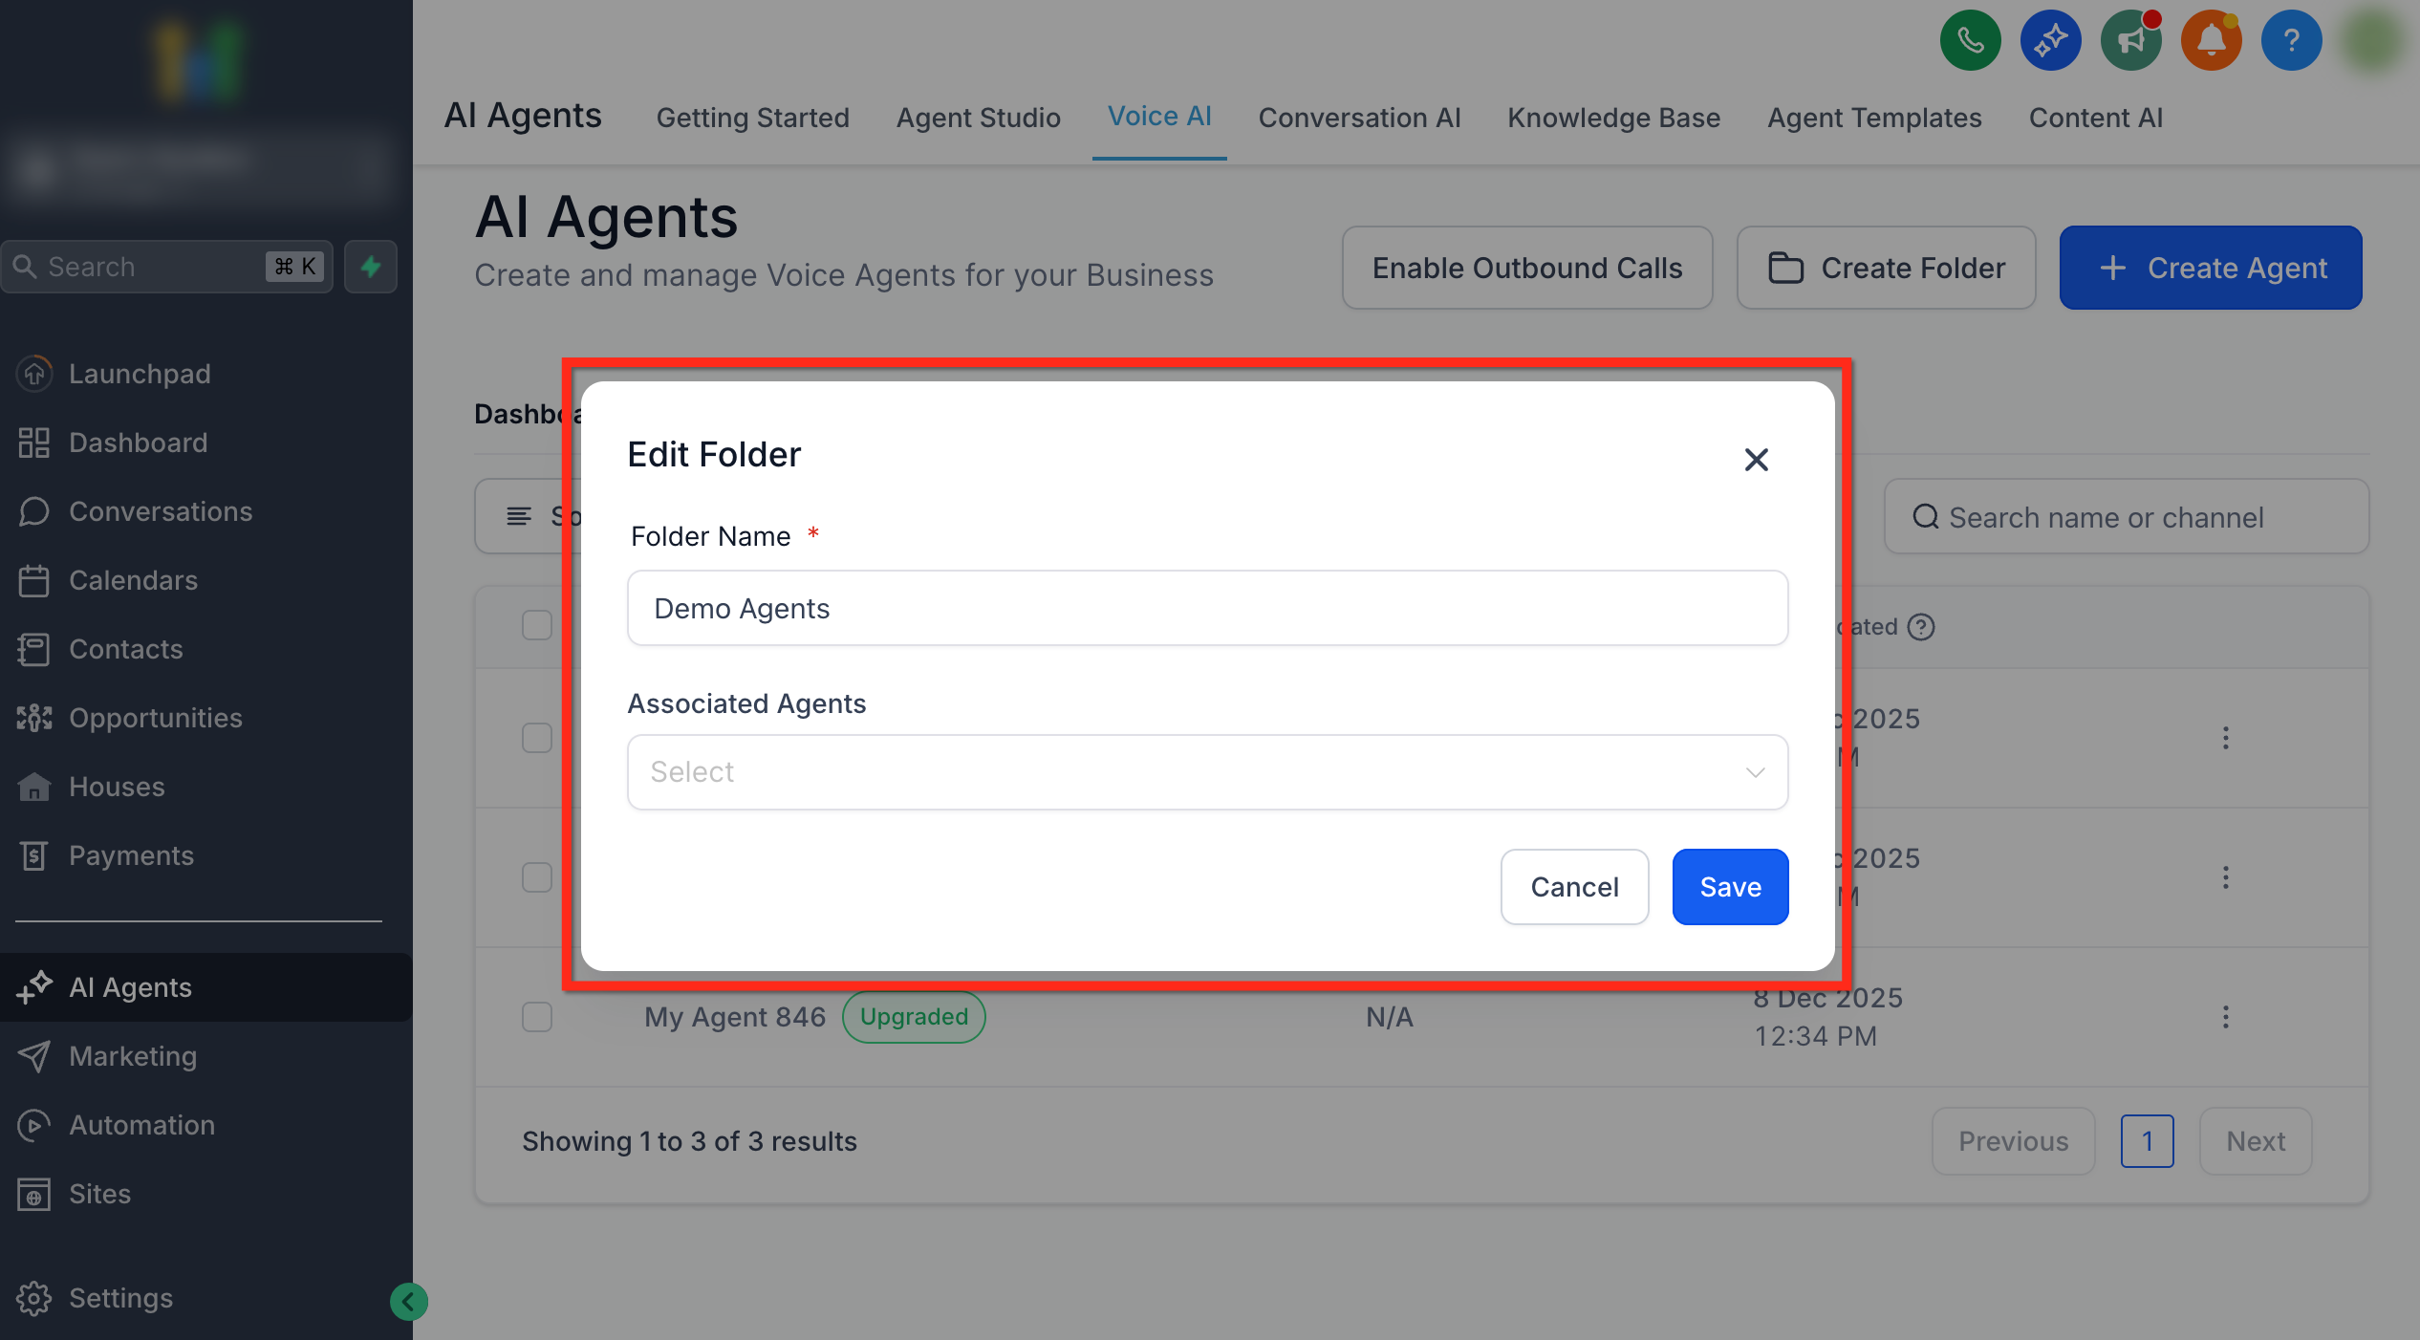Viewport: 2420px width, 1340px height.
Task: Open the bell notifications icon
Action: coord(2211,40)
